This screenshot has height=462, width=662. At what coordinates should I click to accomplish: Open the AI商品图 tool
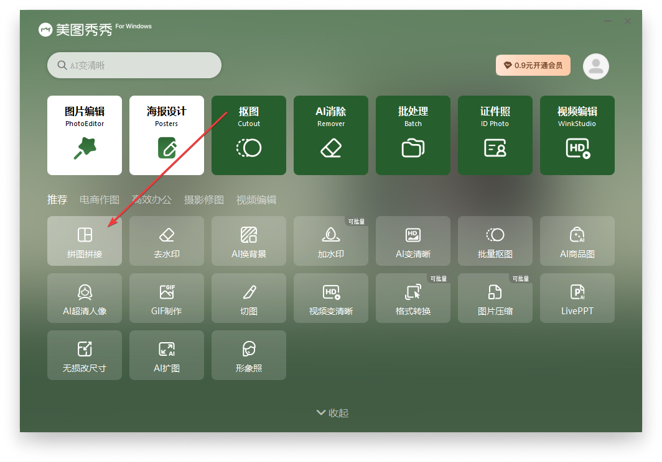[x=577, y=241]
